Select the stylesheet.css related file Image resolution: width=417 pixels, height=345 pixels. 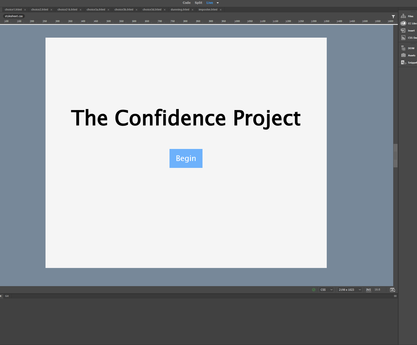pos(14,16)
